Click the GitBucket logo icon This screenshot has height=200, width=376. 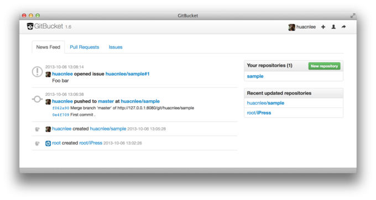[30, 26]
